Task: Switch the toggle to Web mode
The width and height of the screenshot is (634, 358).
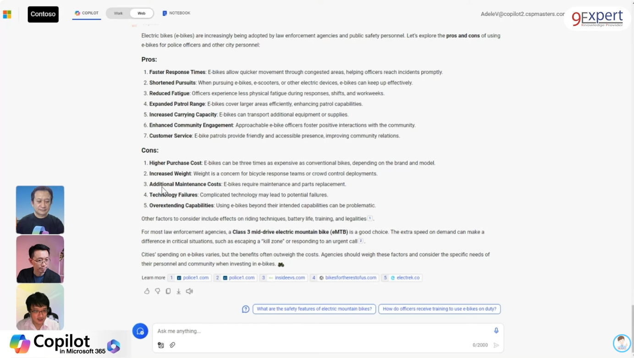Action: (141, 13)
